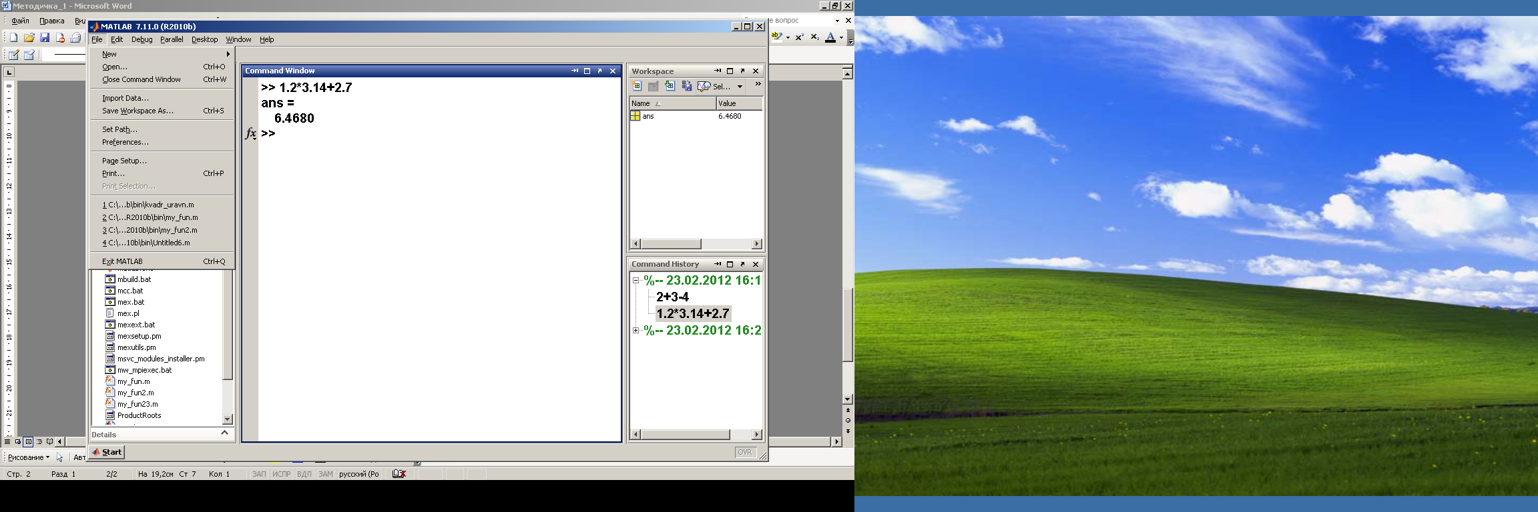1538x512 pixels.
Task: Click Word's Normal view icon
Action: 7,441
